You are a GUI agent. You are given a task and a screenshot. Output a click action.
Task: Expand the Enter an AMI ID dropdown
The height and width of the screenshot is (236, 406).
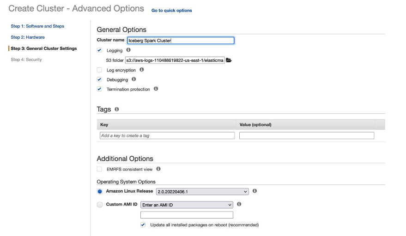click(x=187, y=205)
